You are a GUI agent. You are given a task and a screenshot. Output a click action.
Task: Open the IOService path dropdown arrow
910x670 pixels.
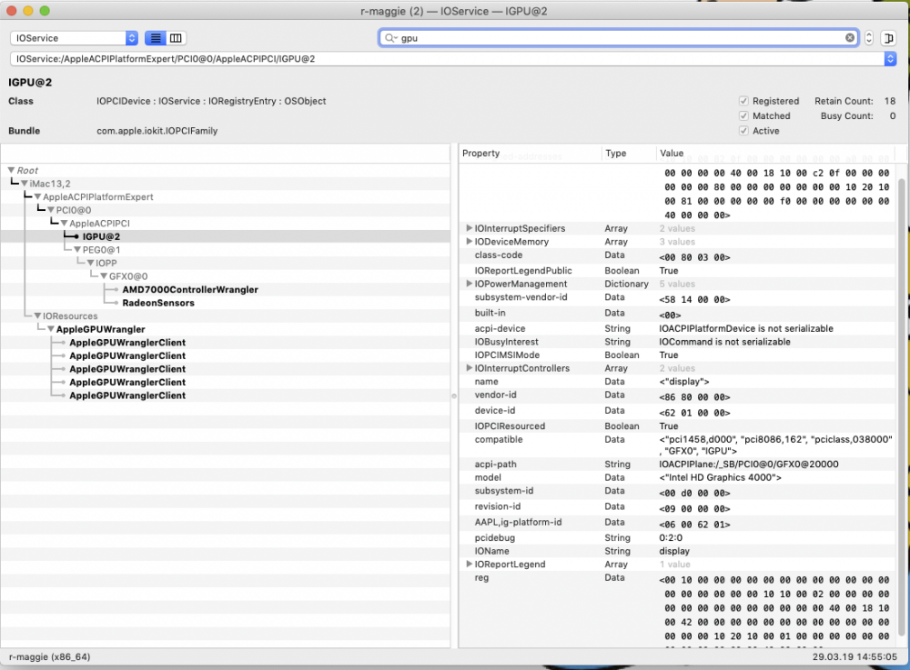(890, 58)
